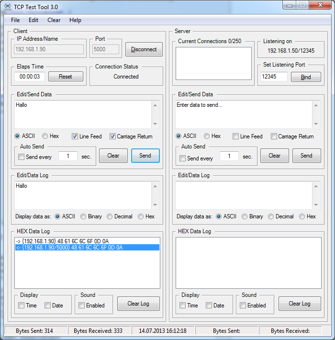Viewport: 335px width, 340px height.
Task: Click the client Port field showing 5000
Action: pos(106,49)
